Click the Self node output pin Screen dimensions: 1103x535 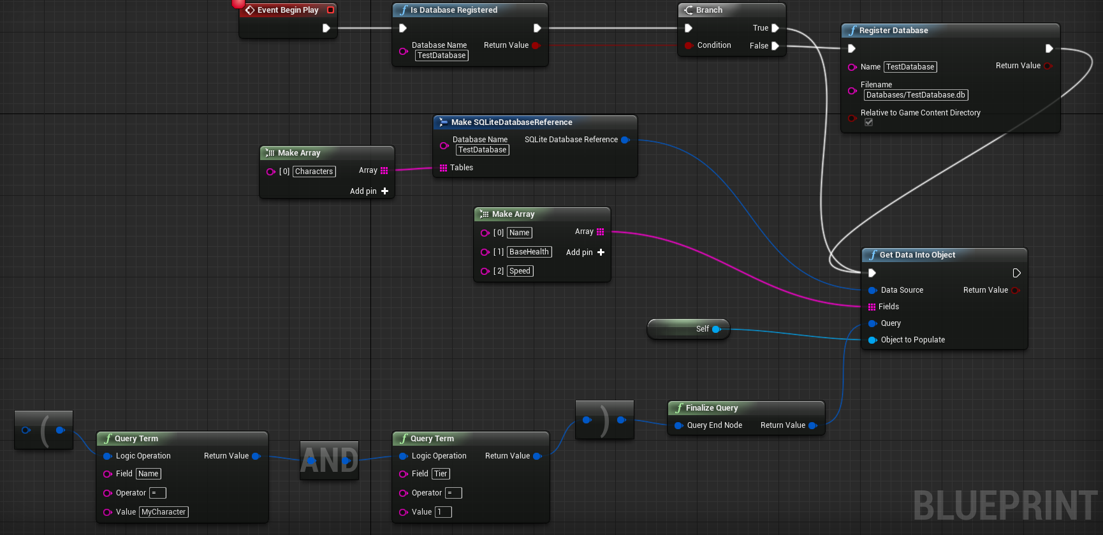click(716, 329)
